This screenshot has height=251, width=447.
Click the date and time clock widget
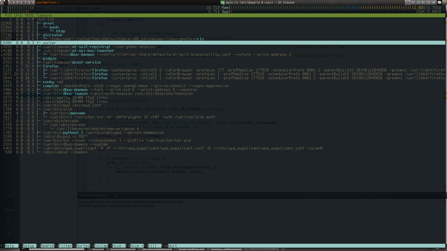(x=423, y=3)
